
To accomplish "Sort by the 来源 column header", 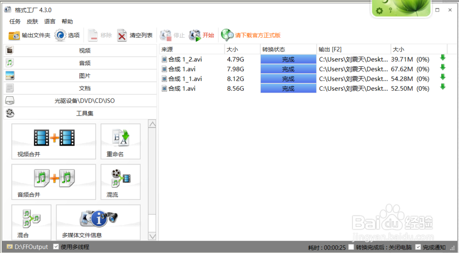I will pyautogui.click(x=192, y=49).
